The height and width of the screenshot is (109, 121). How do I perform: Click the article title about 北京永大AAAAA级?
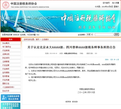pos(71,47)
